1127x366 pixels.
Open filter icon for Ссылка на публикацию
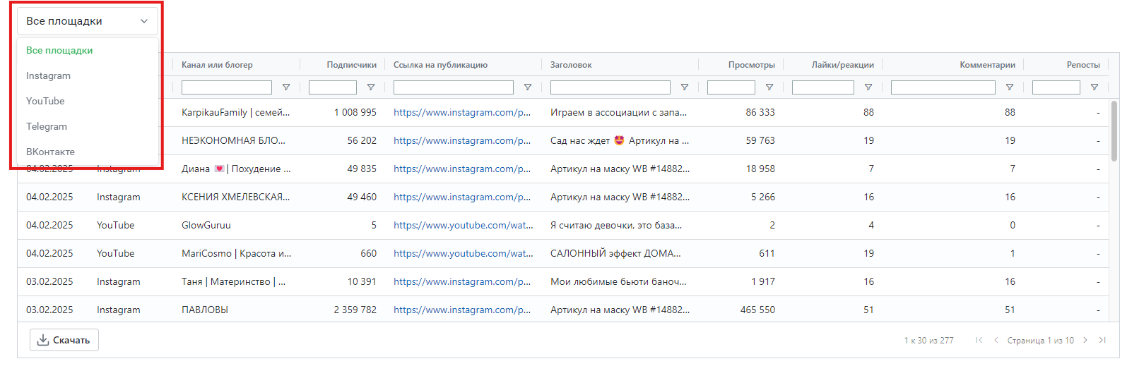click(527, 87)
